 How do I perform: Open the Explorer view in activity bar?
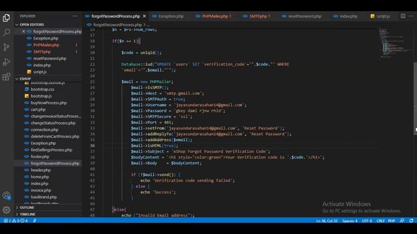tap(7, 18)
